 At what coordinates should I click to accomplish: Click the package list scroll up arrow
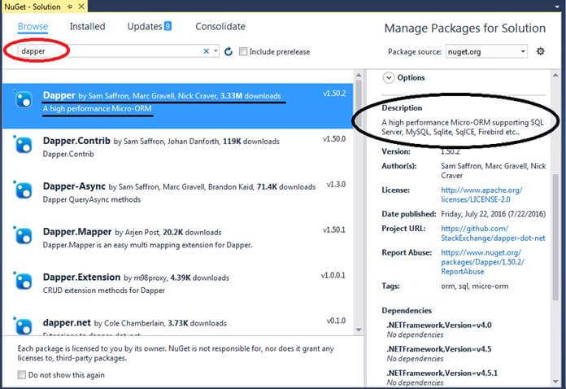pyautogui.click(x=359, y=75)
